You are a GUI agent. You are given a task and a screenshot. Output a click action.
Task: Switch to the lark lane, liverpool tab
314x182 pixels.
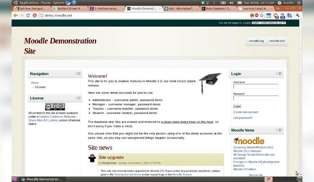click(32, 9)
